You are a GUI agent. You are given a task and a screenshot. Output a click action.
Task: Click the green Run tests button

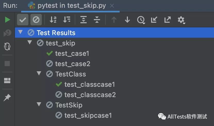tap(7, 20)
